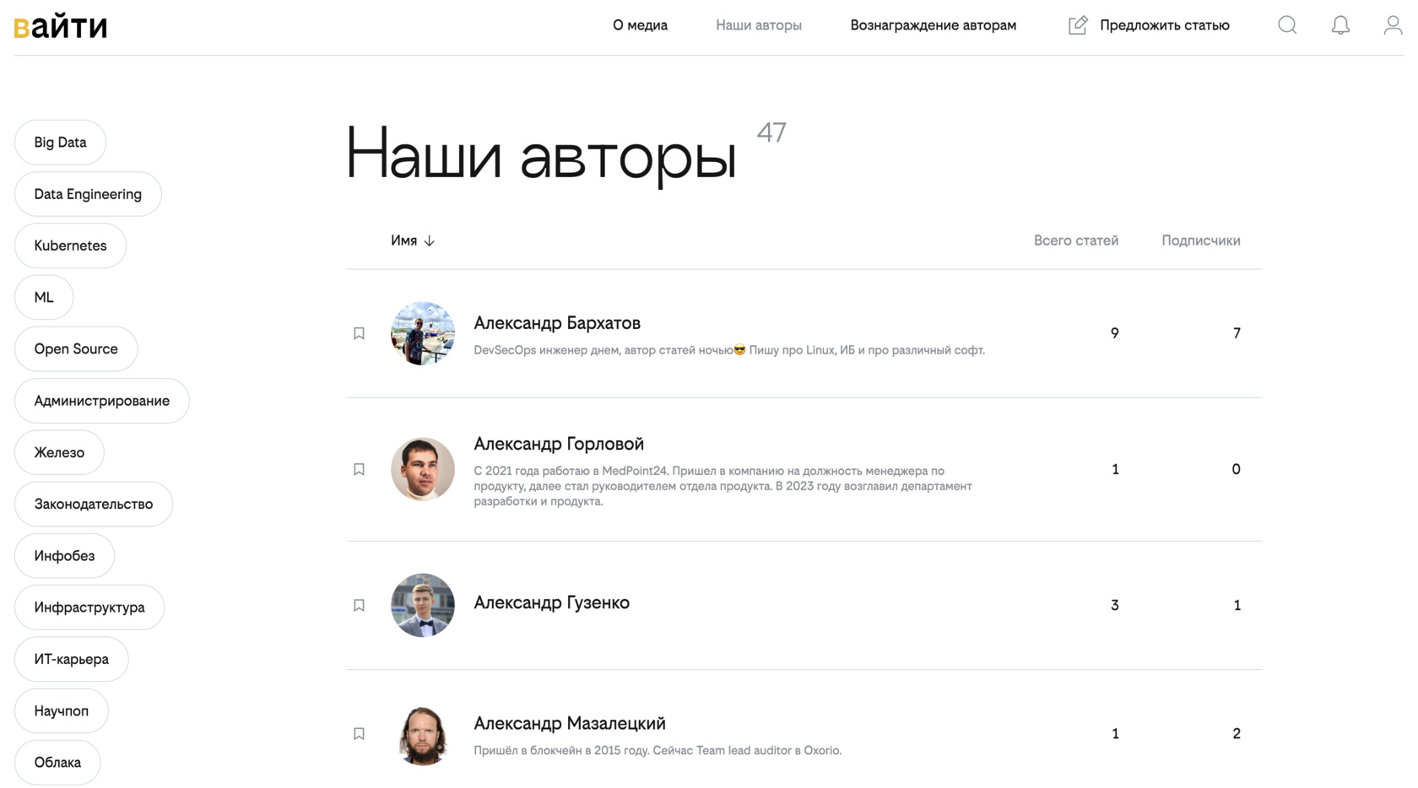
Task: Click Александр Бархатов's avatar photo
Action: pyautogui.click(x=422, y=333)
